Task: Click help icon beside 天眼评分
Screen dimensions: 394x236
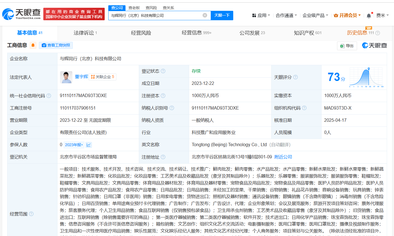Action: coord(295,77)
